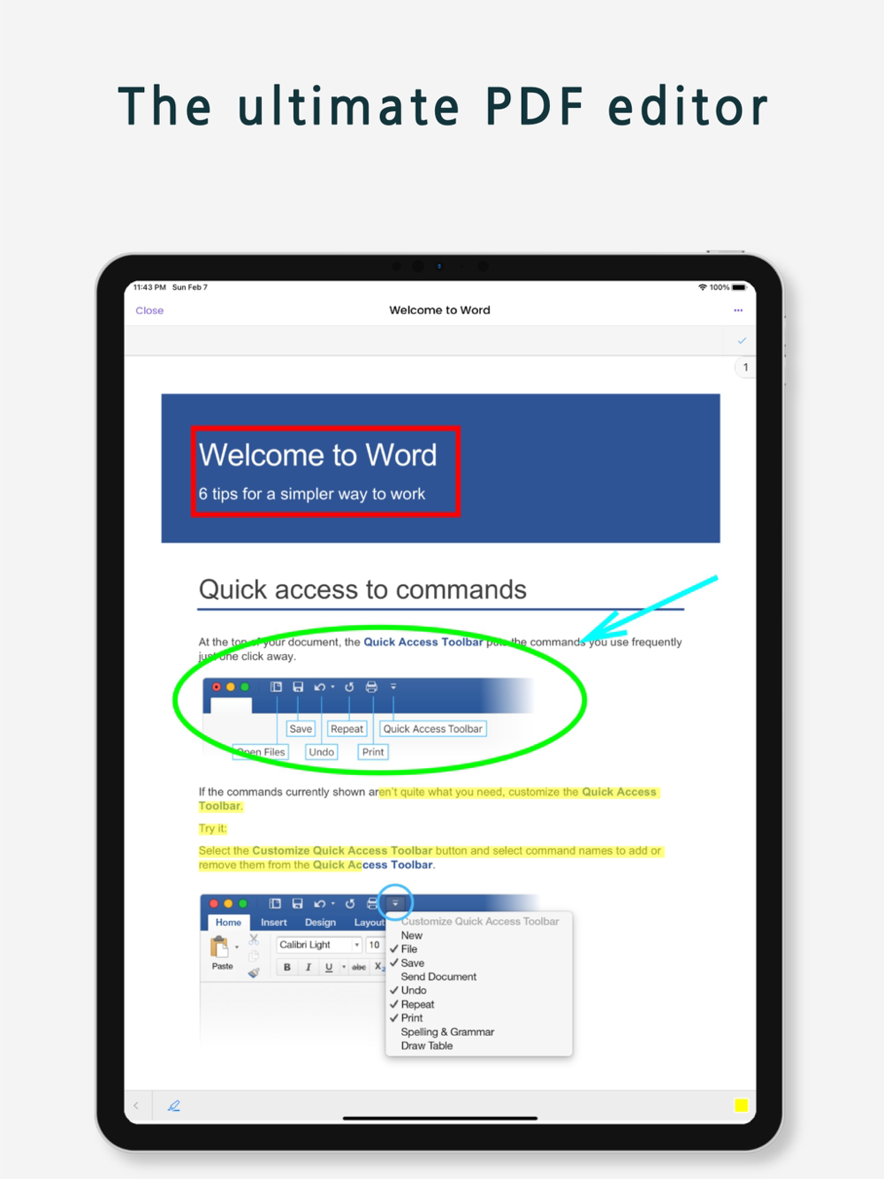Toggle Italic formatting in the ribbon
This screenshot has height=1179, width=884.
tap(308, 968)
